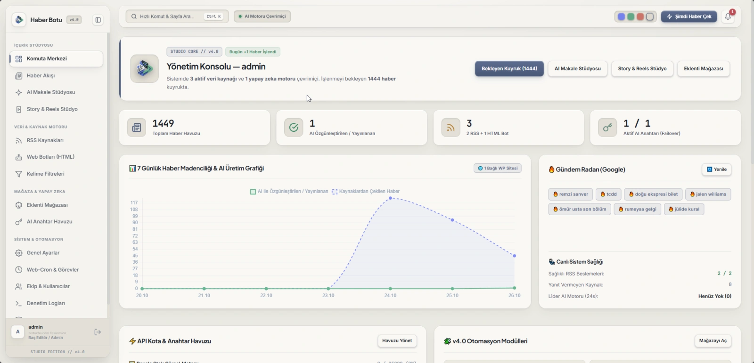Click the logout icon beside admin
The image size is (754, 363).
coord(98,332)
